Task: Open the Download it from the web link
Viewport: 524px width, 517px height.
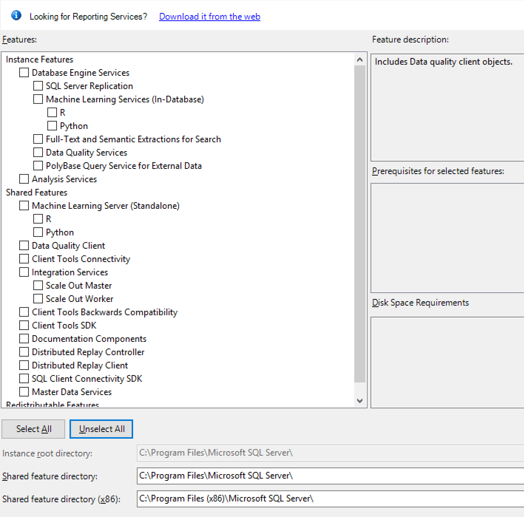Action: click(210, 17)
